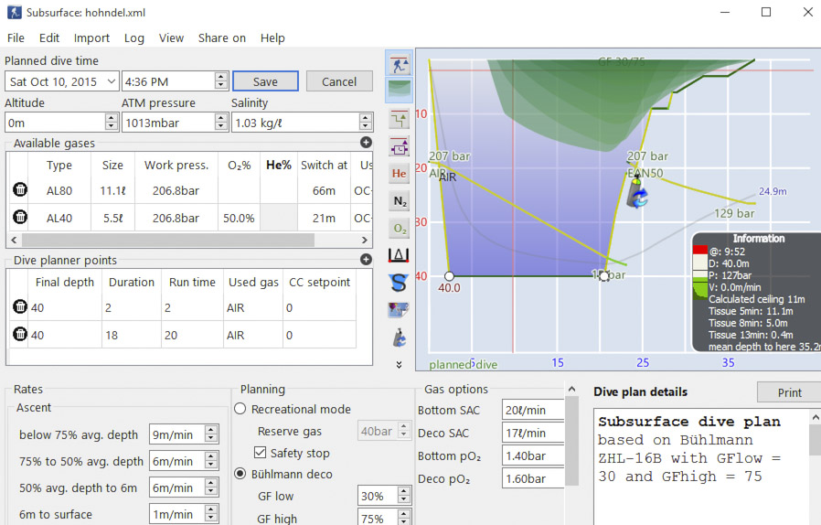The width and height of the screenshot is (821, 525).
Task: Add a new gas with plus icon
Action: (366, 143)
